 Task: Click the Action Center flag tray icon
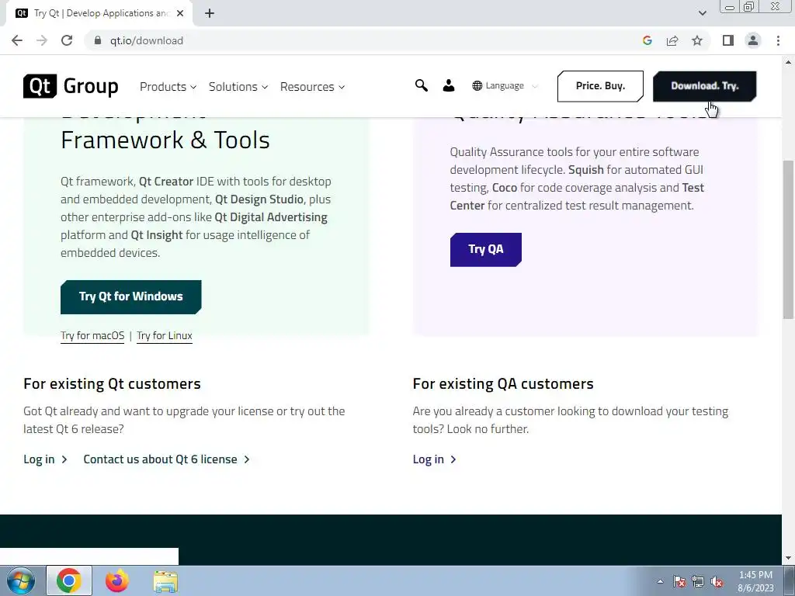click(679, 581)
